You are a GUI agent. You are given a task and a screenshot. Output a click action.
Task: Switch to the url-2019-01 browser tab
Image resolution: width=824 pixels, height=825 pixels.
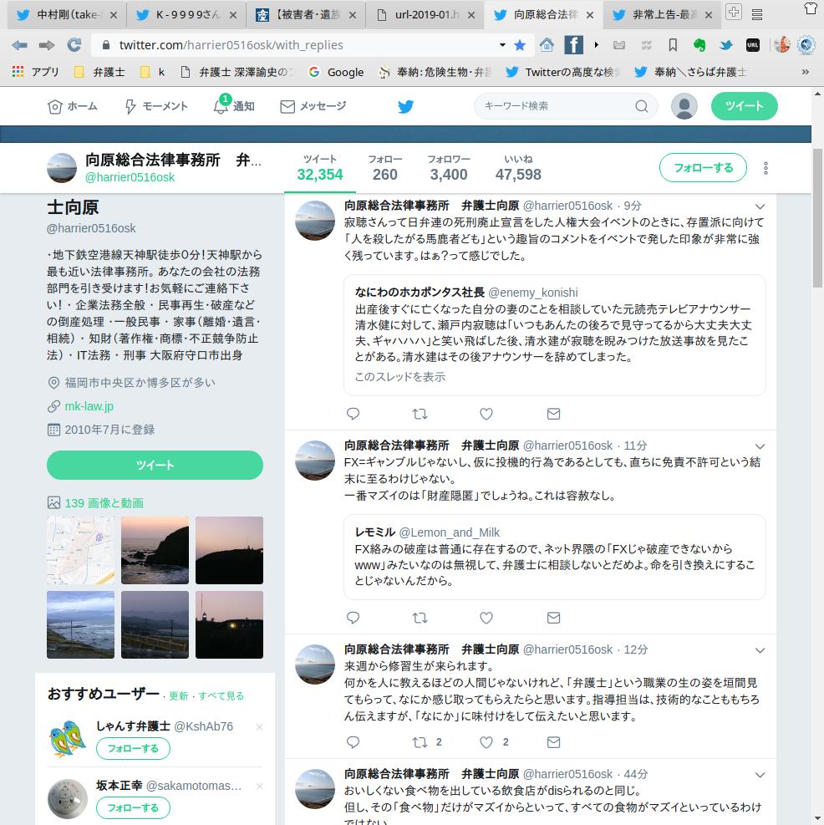click(x=427, y=15)
